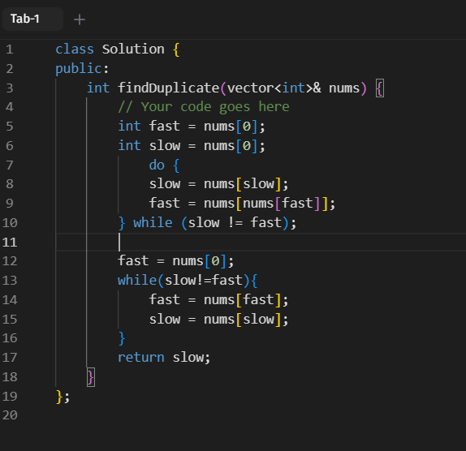Click 'slow = nums[slow];' on line 8
466x451 pixels.
[218, 184]
